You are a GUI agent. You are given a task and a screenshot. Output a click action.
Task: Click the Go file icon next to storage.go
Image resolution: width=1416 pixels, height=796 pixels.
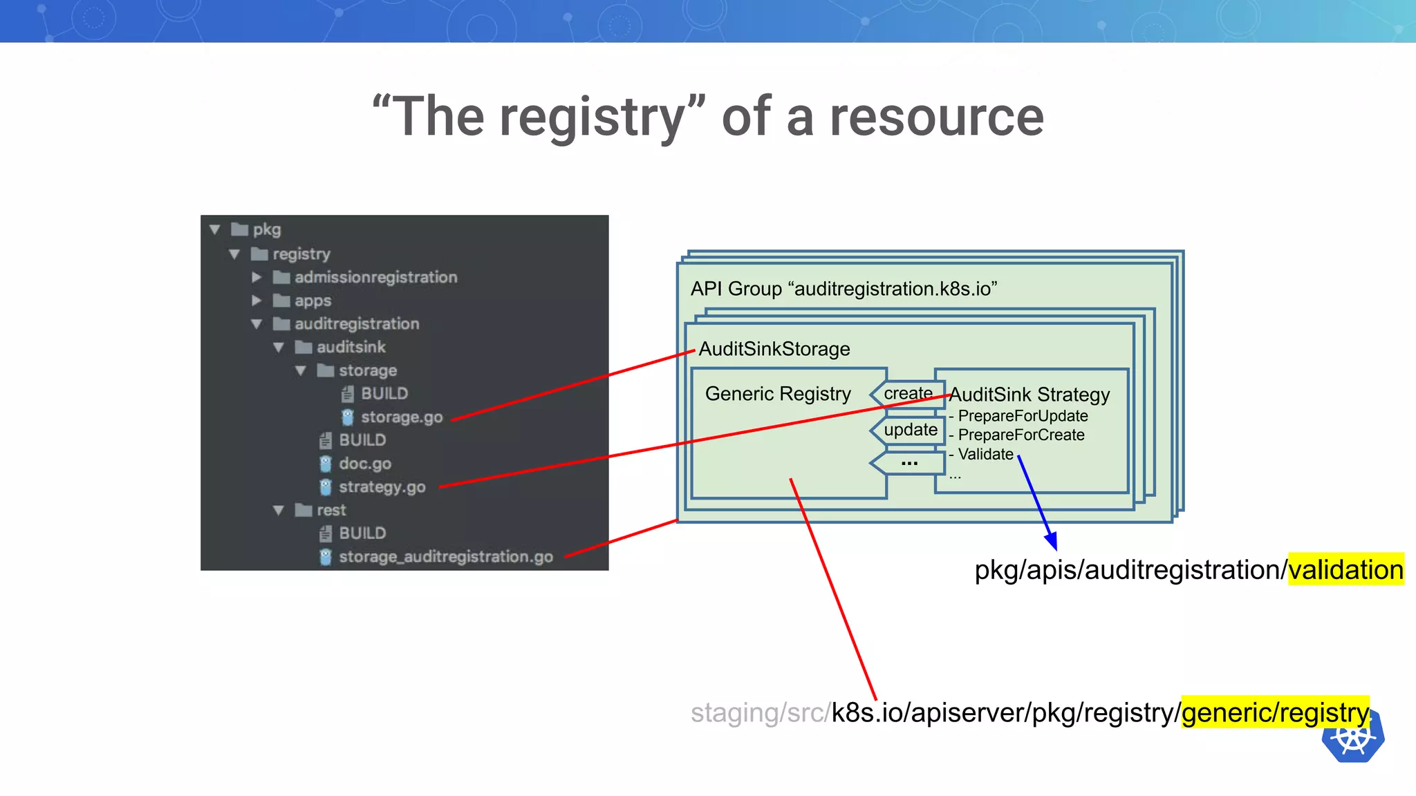tap(348, 417)
